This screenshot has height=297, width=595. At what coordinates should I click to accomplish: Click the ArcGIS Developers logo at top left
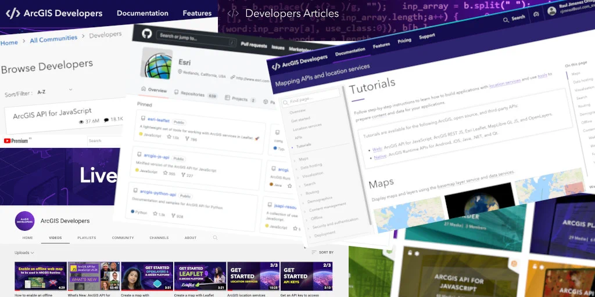(54, 13)
